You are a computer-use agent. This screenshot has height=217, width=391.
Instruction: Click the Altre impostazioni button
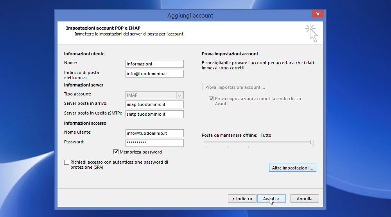tap(292, 168)
